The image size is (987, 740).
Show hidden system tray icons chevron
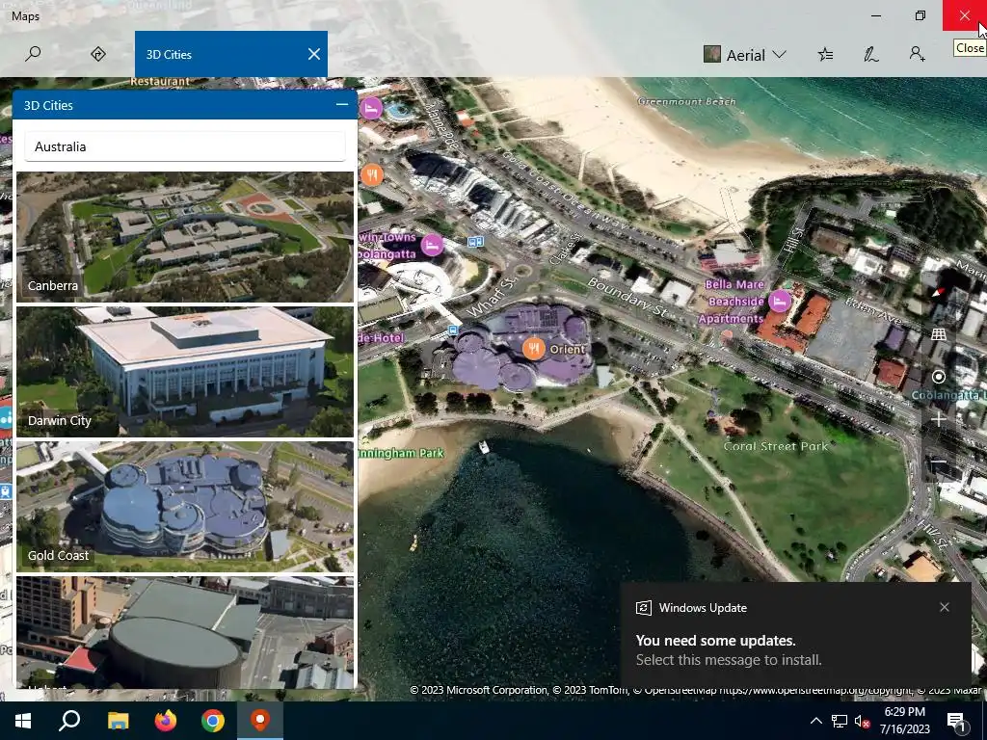tap(815, 721)
